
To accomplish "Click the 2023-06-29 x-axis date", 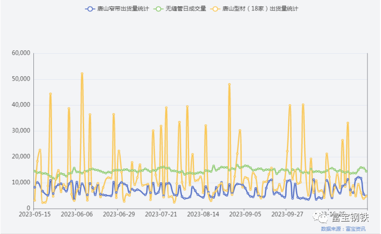I will [x=119, y=215].
